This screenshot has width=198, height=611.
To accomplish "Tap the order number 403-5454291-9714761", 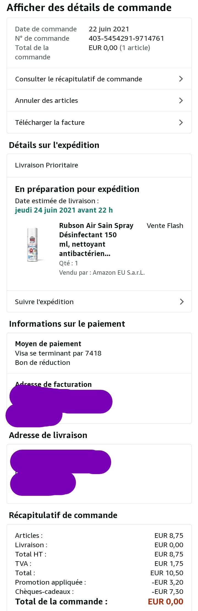I will 126,38.
